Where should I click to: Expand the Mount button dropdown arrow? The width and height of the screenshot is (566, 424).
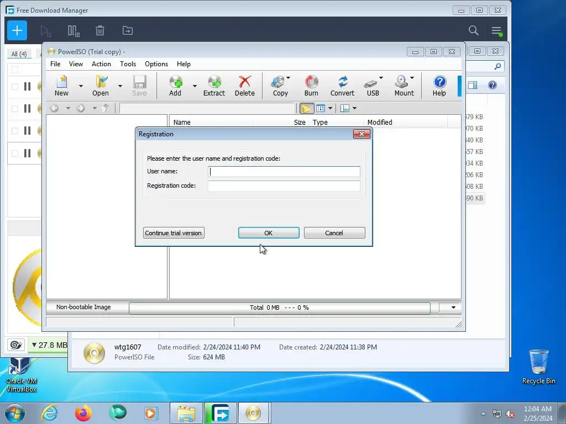(x=412, y=78)
